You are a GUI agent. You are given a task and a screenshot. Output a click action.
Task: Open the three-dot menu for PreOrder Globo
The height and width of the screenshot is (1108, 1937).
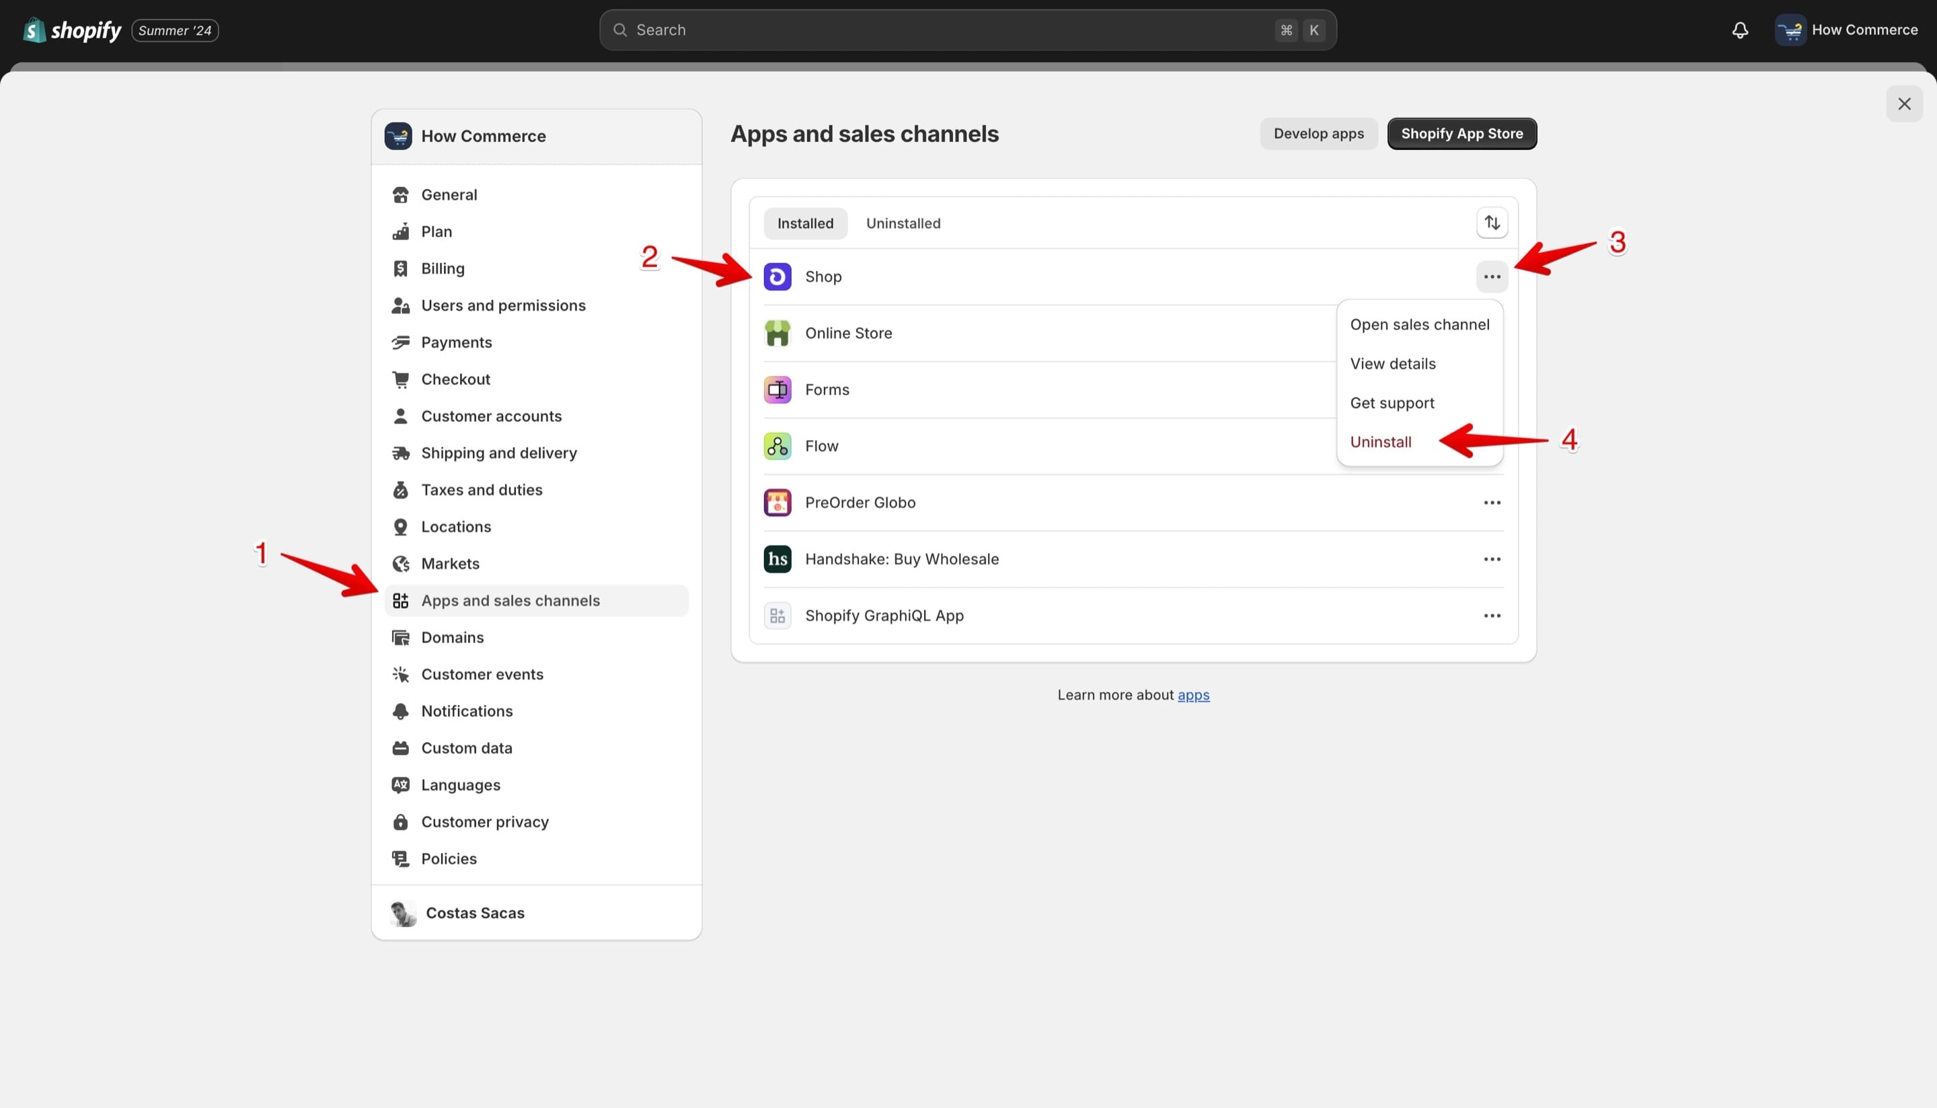pyautogui.click(x=1492, y=503)
